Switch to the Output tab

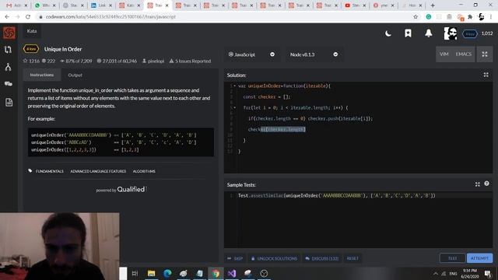[75, 75]
